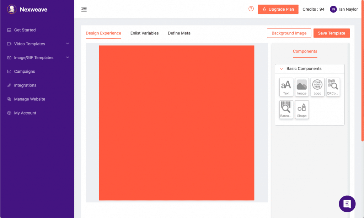Click the Background Image button

click(x=289, y=33)
